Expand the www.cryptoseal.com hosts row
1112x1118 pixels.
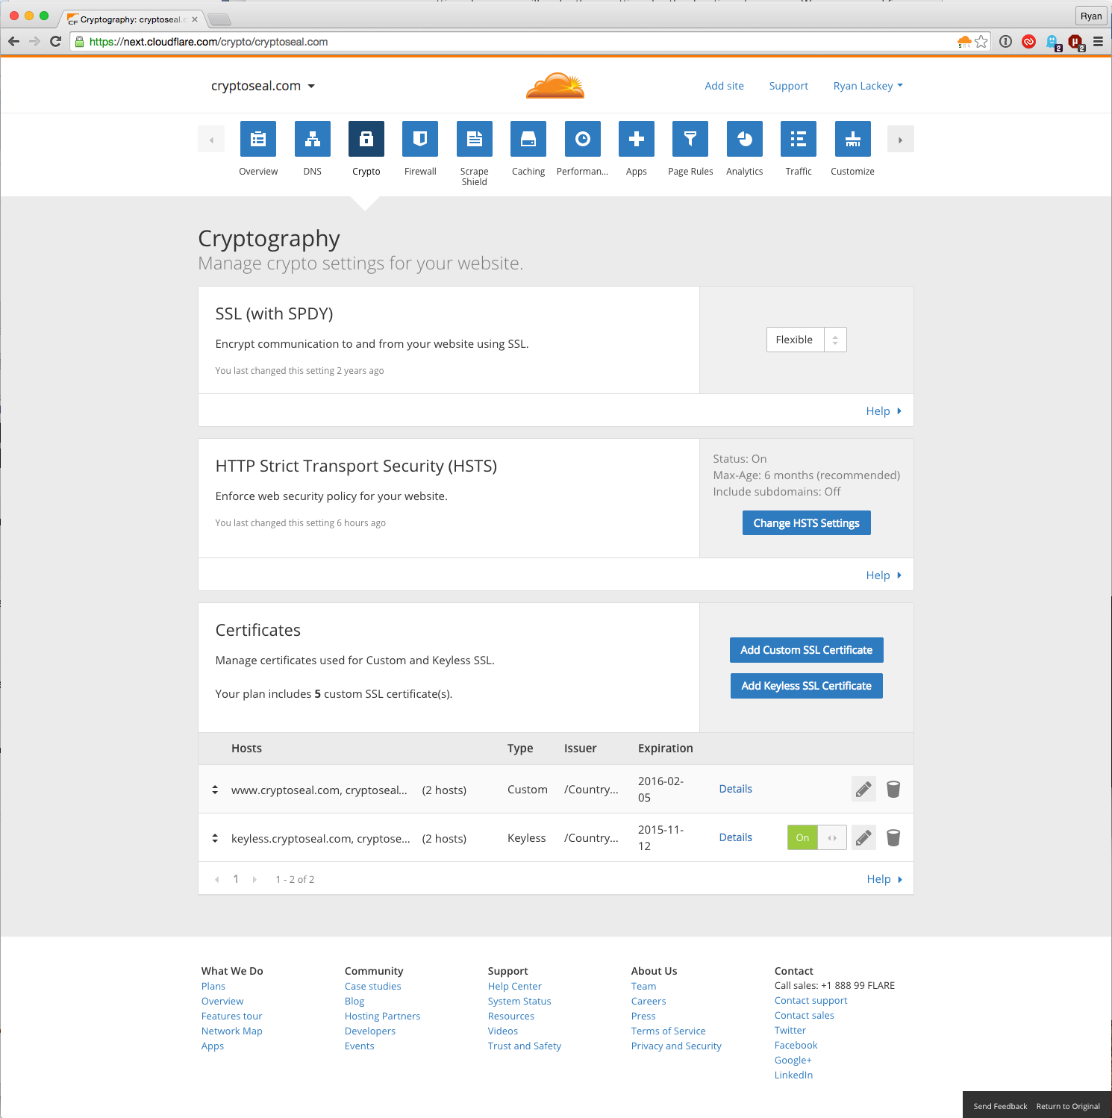pyautogui.click(x=216, y=789)
